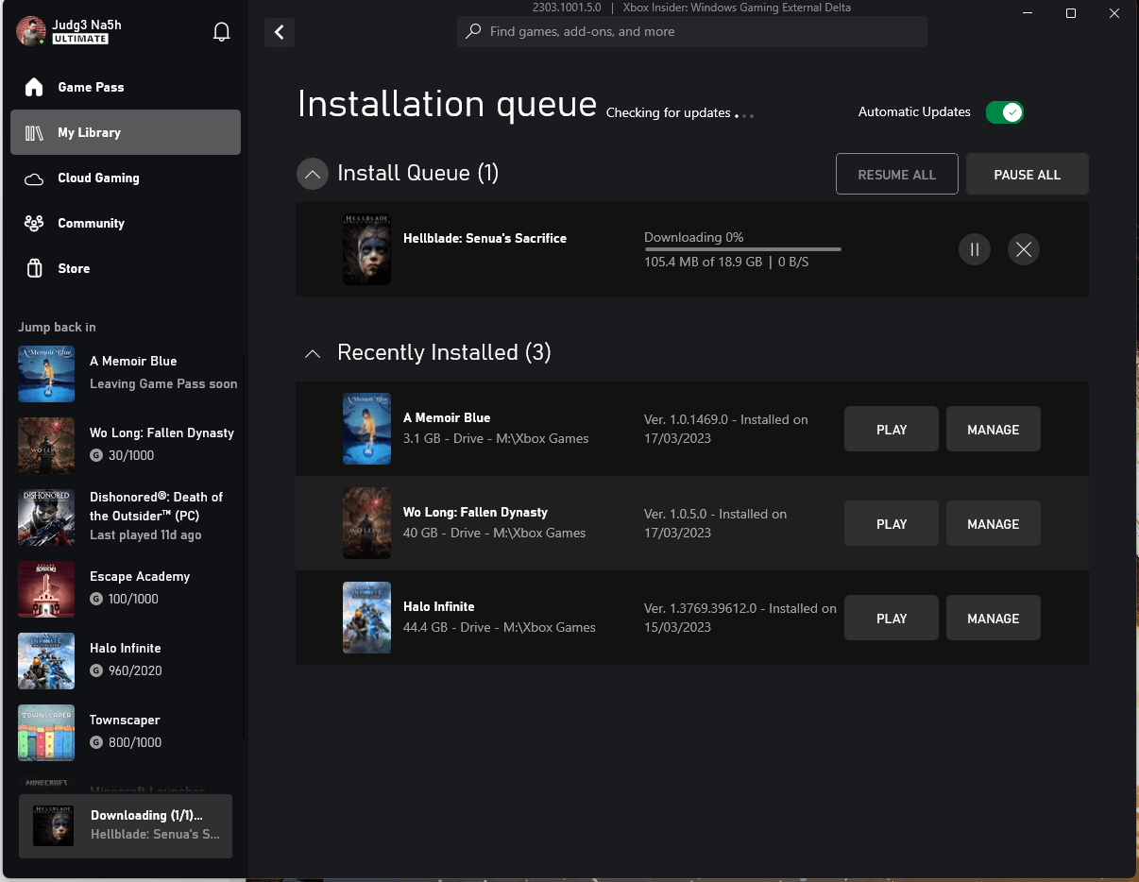
Task: Minimize the Xbox app window
Action: [x=1027, y=13]
